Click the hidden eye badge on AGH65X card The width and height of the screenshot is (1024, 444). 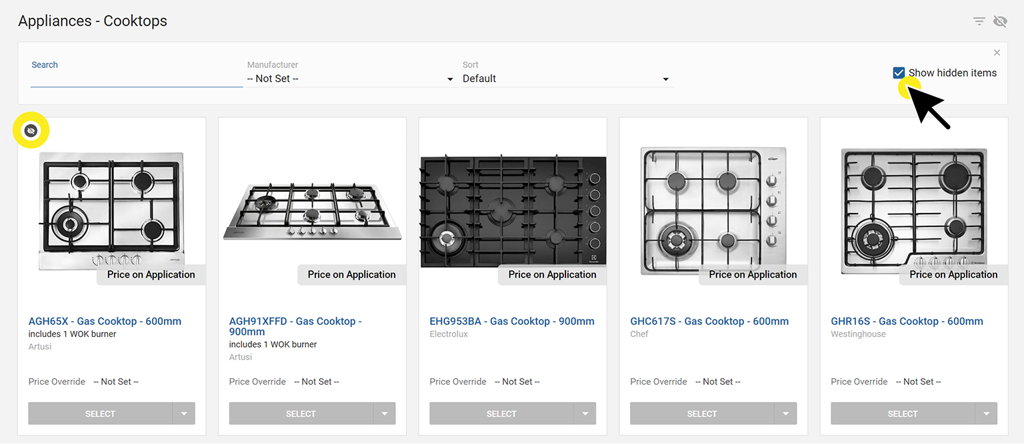[x=30, y=131]
